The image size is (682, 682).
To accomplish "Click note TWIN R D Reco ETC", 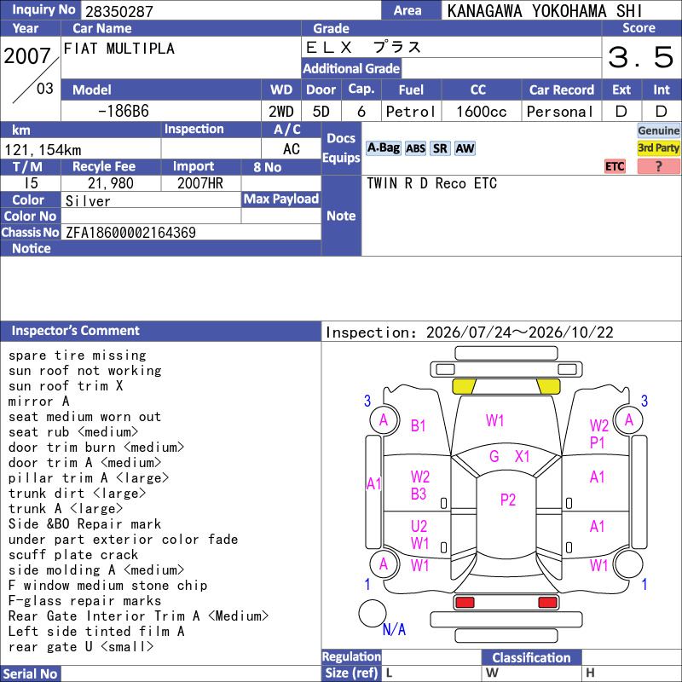I will (431, 183).
